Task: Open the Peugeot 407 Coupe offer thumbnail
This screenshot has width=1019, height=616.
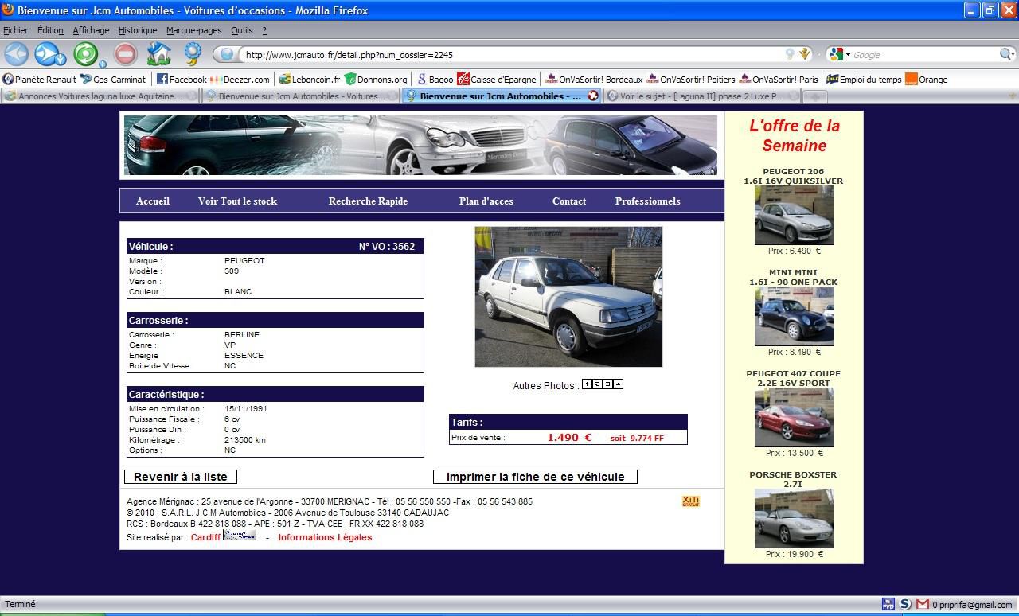Action: [794, 418]
